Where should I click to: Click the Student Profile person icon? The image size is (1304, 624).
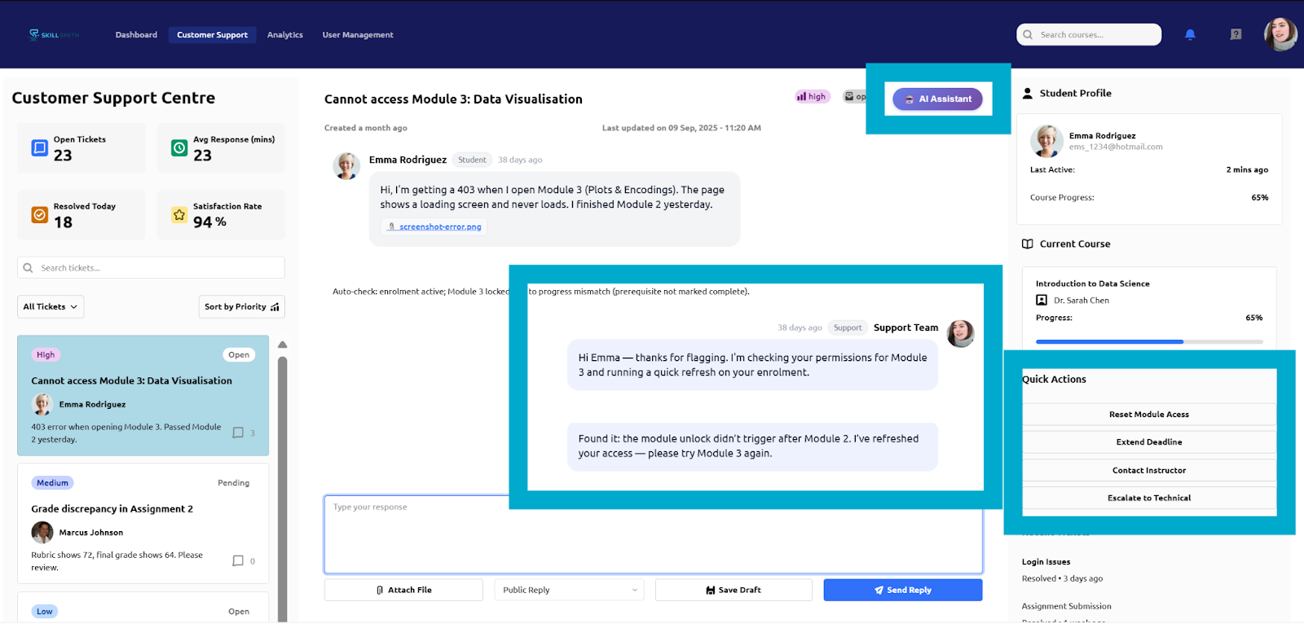[x=1028, y=94]
